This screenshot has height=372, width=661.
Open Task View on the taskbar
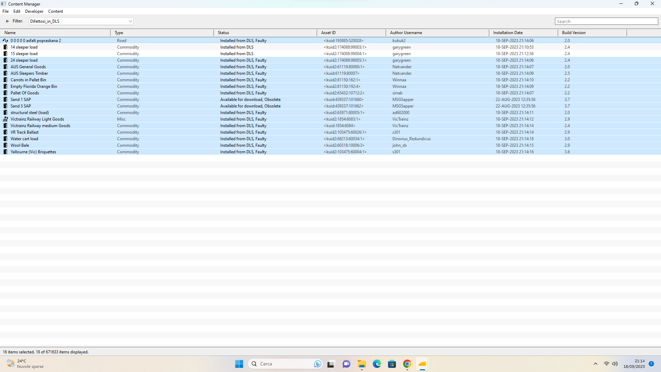pyautogui.click(x=331, y=364)
